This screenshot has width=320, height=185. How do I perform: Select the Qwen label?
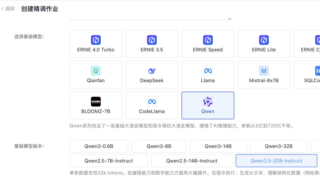(x=208, y=111)
